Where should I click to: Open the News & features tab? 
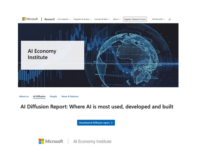coord(70,96)
